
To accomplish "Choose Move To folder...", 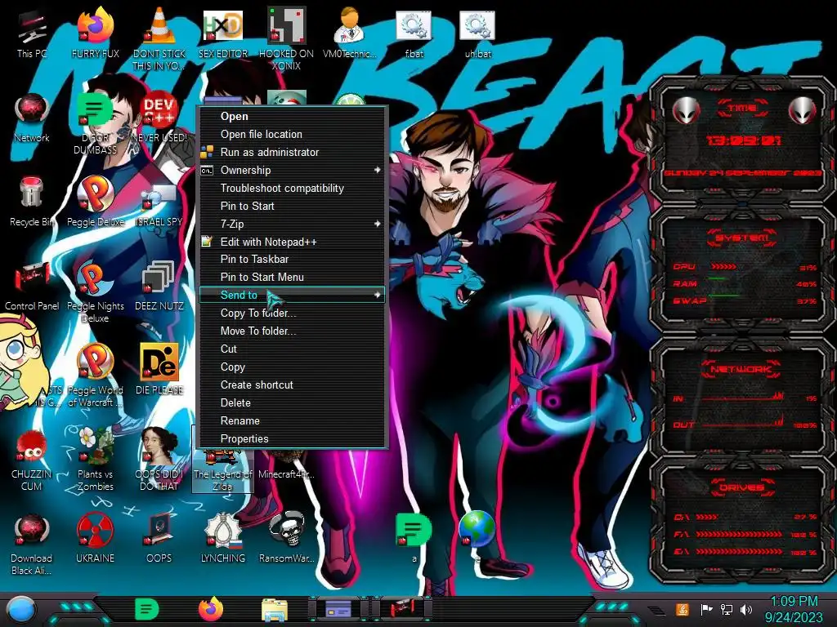I will coord(292,331).
